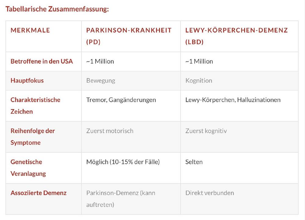The image size is (305, 220).
Task: Select 'Lewy-Körperchen, Halluzinationen' cell
Action: click(233, 100)
